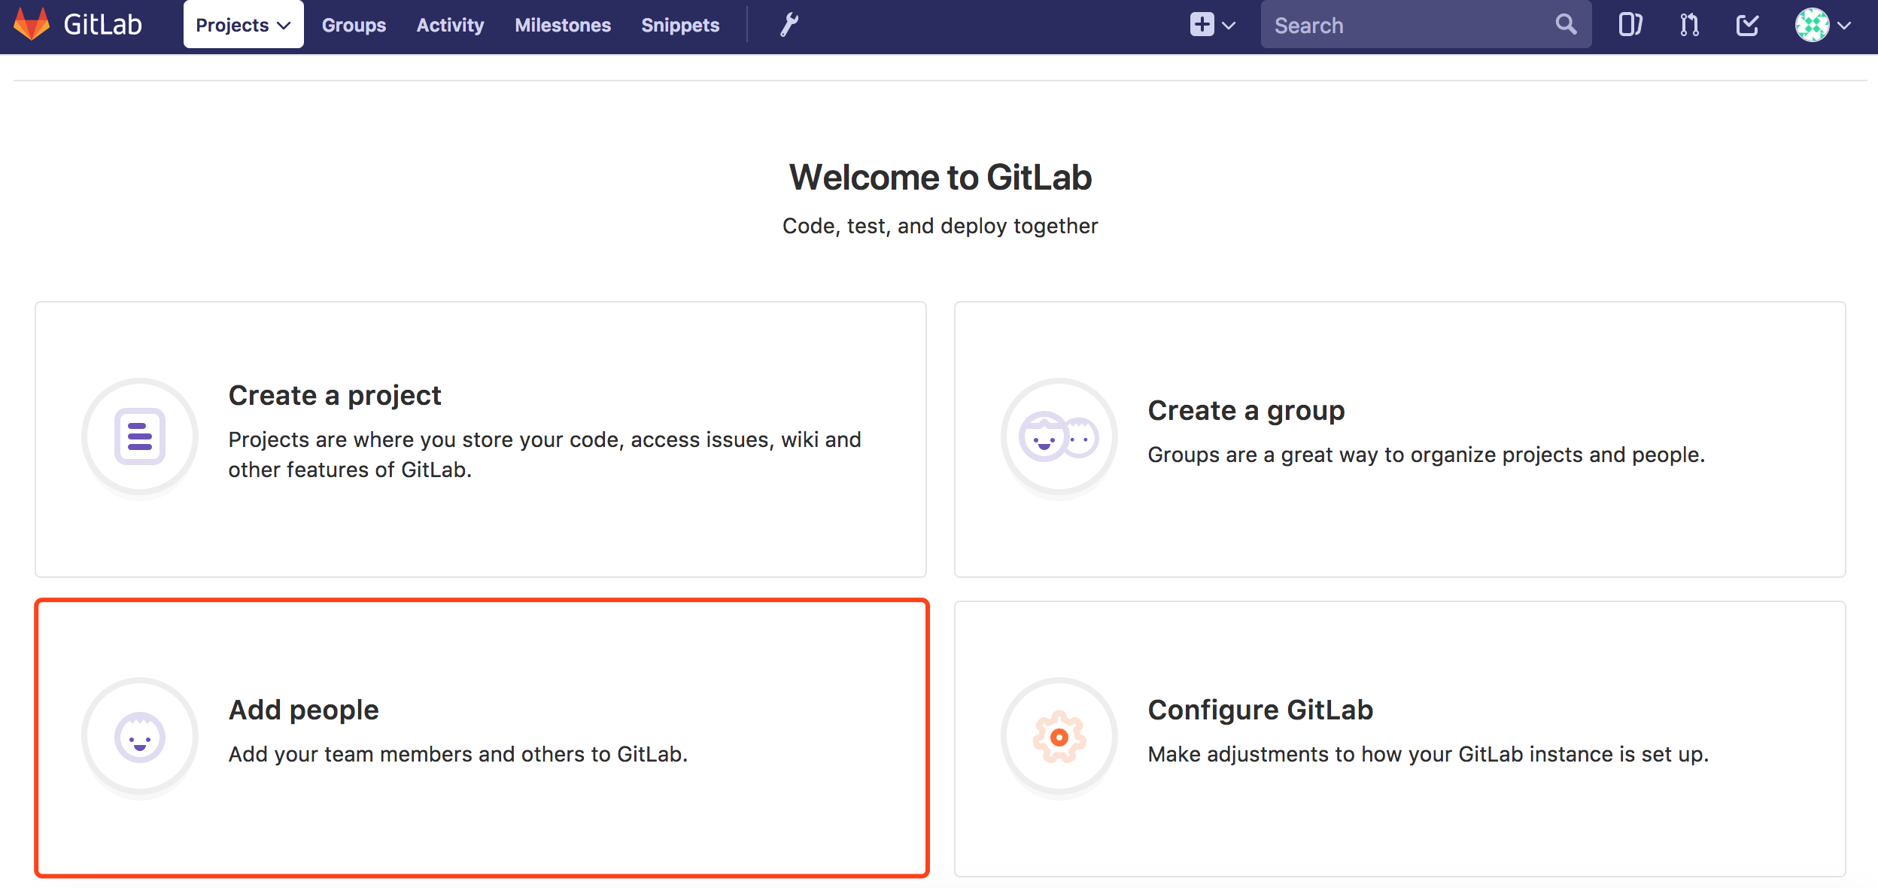Screen dimensions: 1878x888
Task: Click the Configure GitLab heading
Action: pyautogui.click(x=1260, y=710)
